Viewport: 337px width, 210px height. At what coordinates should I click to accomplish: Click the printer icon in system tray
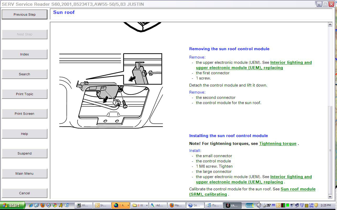pos(264,205)
